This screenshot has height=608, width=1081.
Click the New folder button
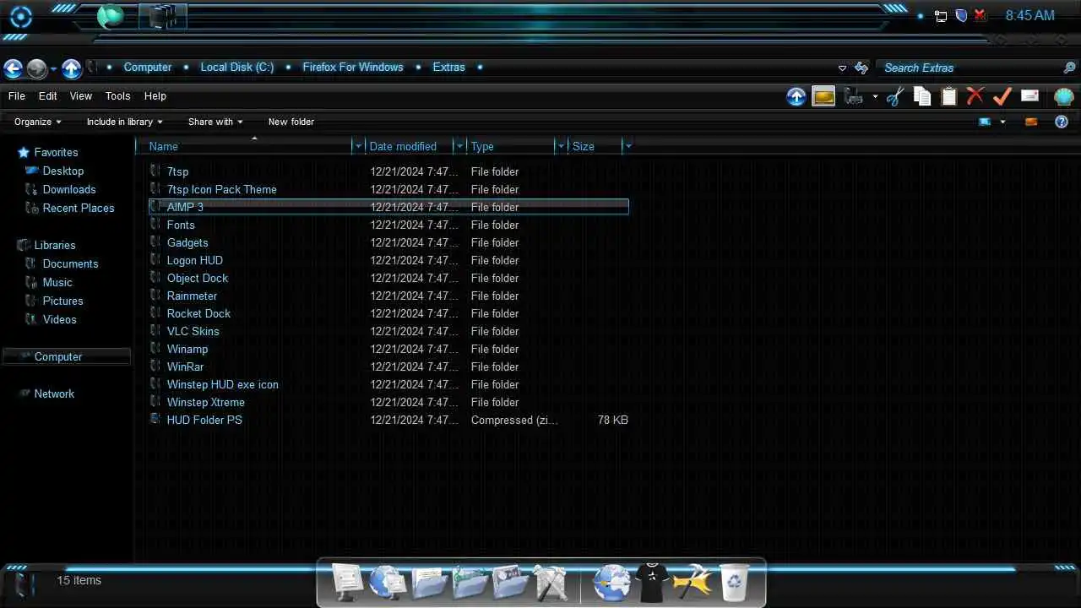pos(291,122)
